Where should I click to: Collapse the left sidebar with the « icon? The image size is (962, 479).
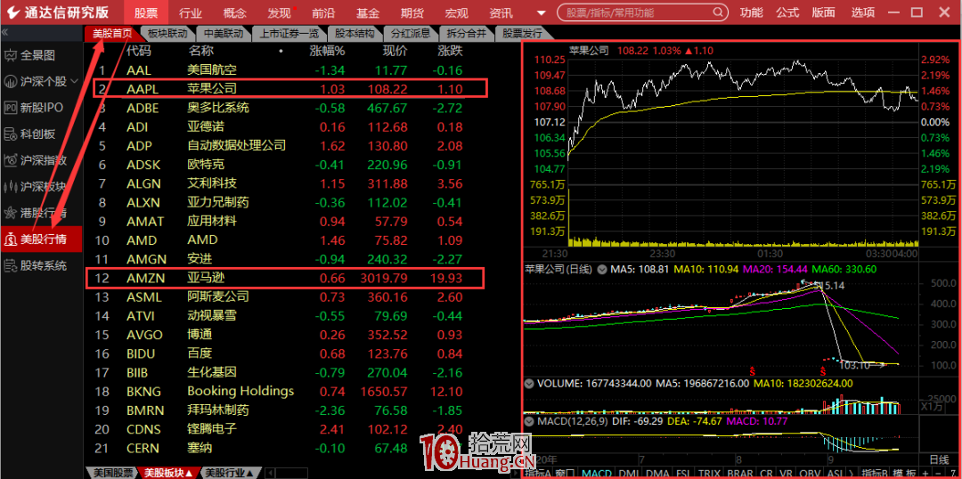click(x=5, y=32)
